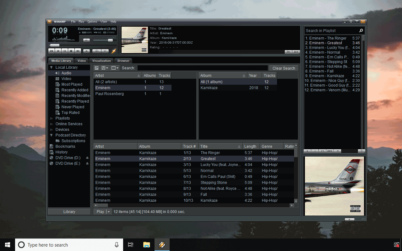This screenshot has height=251, width=402.
Task: Open the Winamp main menu icon
Action: click(x=49, y=22)
